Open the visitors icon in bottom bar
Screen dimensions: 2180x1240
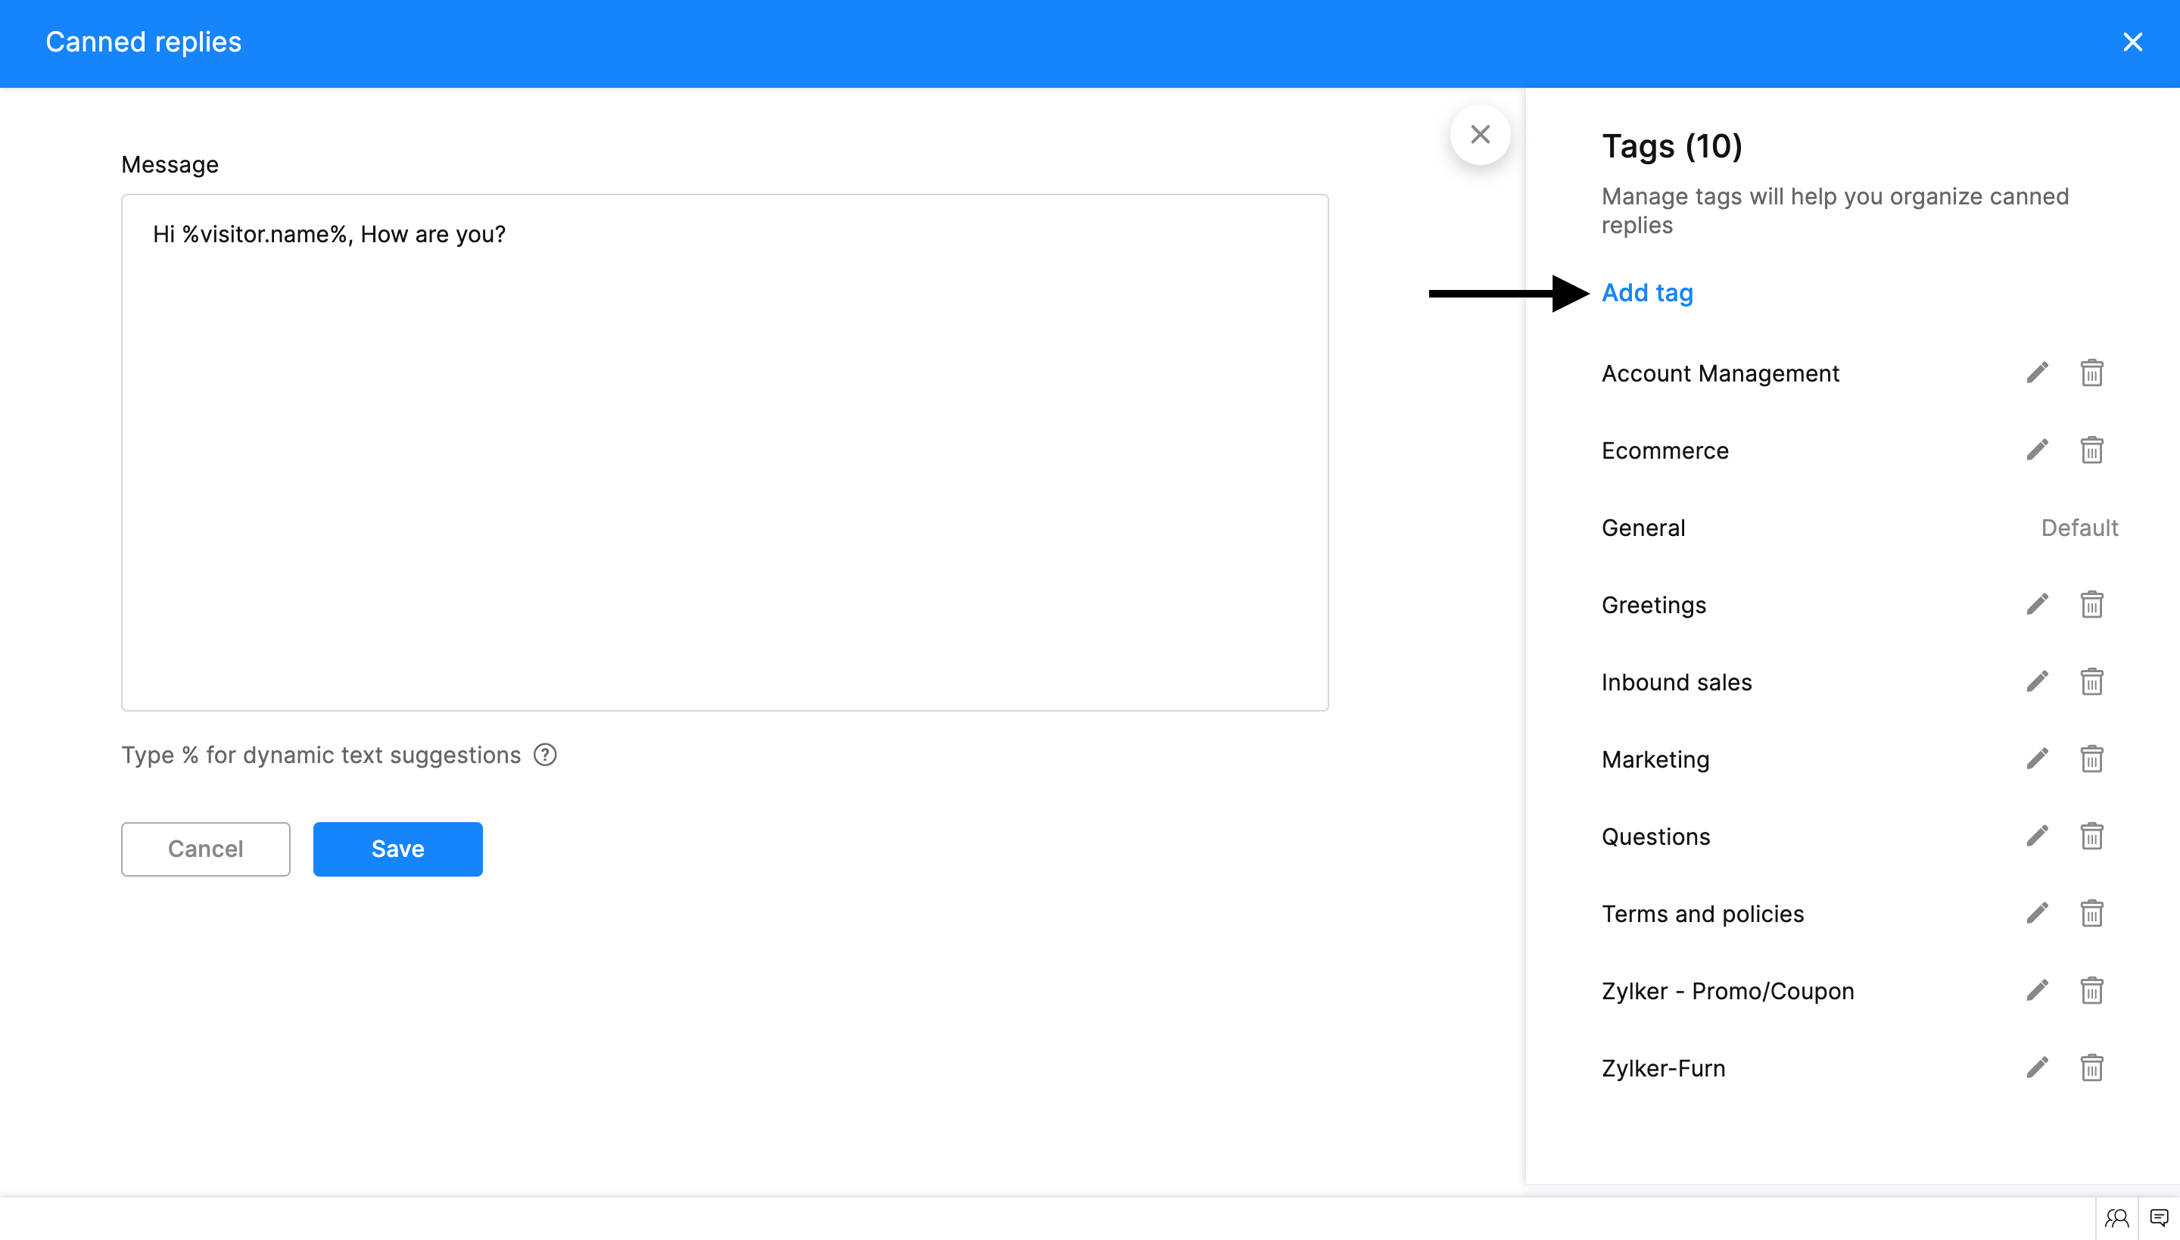click(x=2116, y=1218)
